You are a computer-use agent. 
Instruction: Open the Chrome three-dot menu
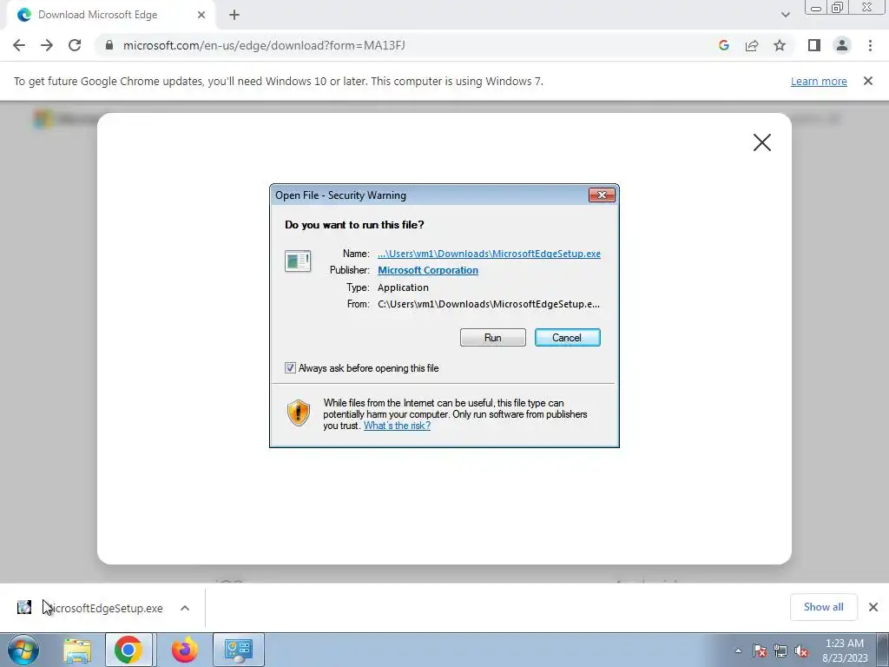(870, 45)
